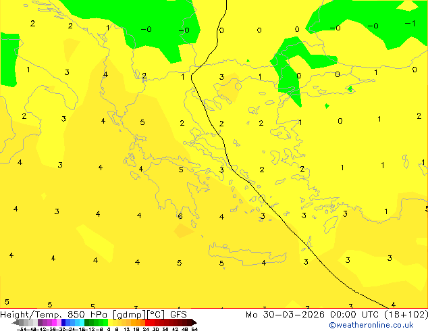This screenshot has height=331, width=428.
Task: Click the pure red legend swatch at 24
Action: pos(147,323)
